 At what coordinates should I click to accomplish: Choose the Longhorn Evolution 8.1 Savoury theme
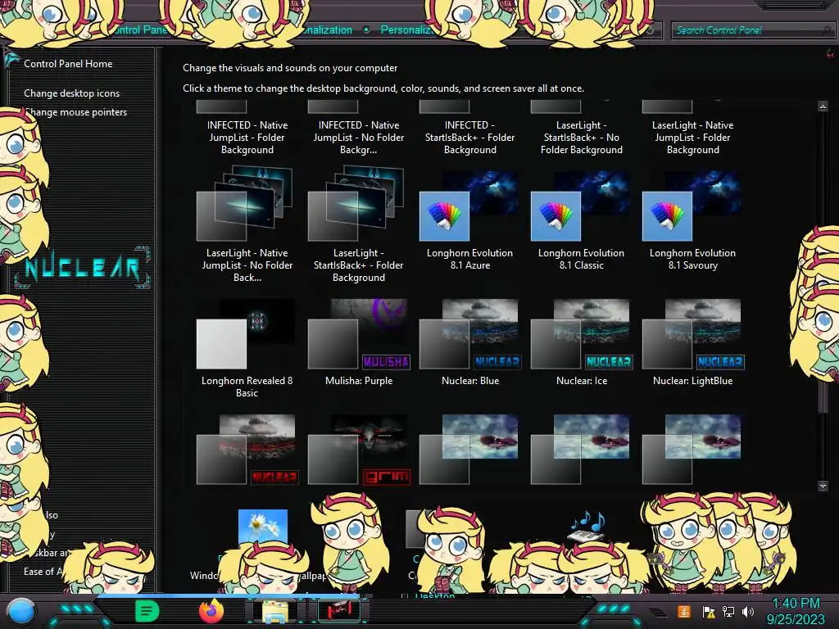pos(692,219)
